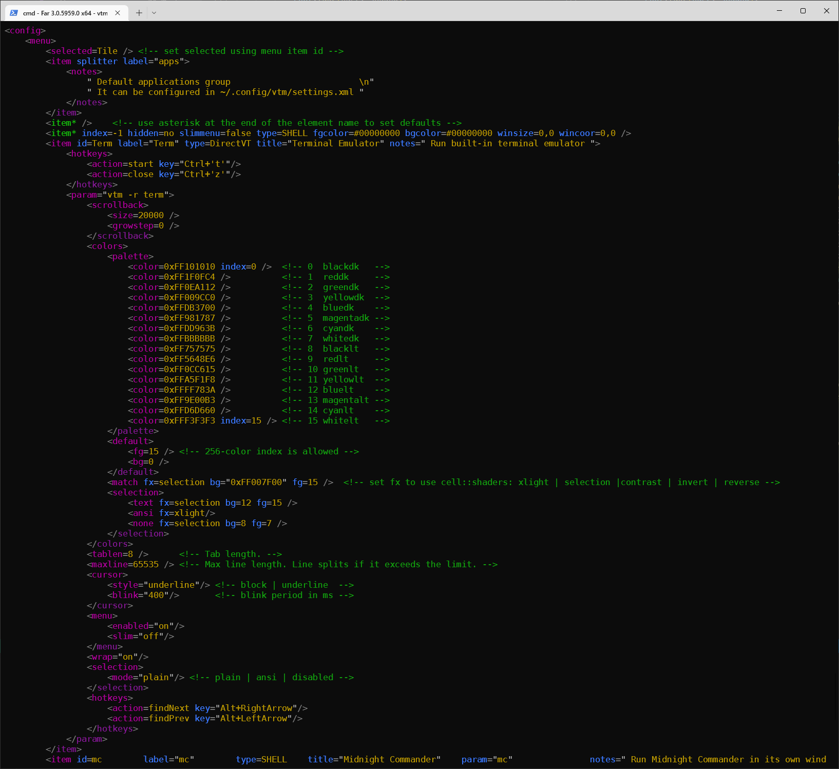Click growstep=0 value
Viewport: 839px width, 769px height.
[138, 226]
